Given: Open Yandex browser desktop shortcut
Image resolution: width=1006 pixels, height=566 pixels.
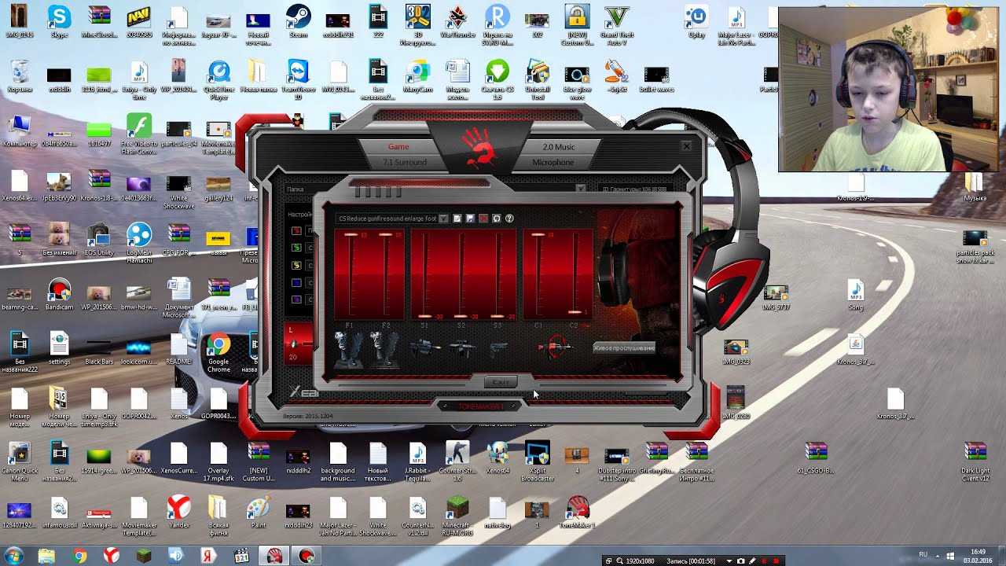Looking at the screenshot, I should pos(179,511).
